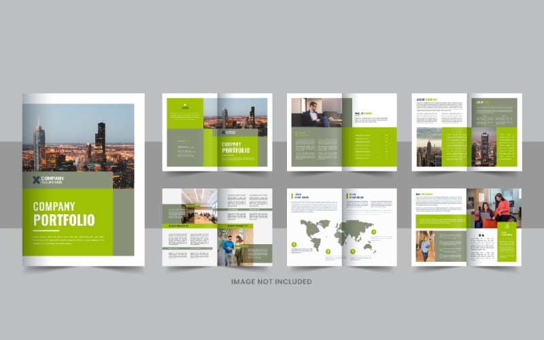Click the small logo on the green back-cover panel
This screenshot has width=544, height=340.
pyautogui.click(x=185, y=105)
